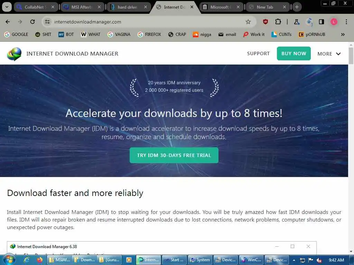Switch to the System taskbar window
This screenshot has height=265, width=354.
(x=200, y=260)
